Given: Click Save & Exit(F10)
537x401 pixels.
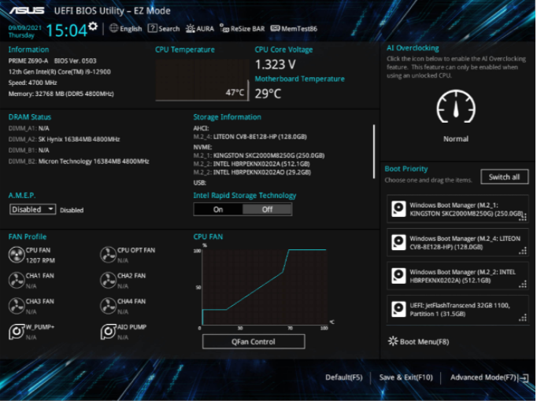Looking at the screenshot, I should (406, 377).
